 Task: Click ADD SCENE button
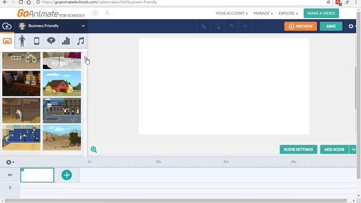coord(334,149)
